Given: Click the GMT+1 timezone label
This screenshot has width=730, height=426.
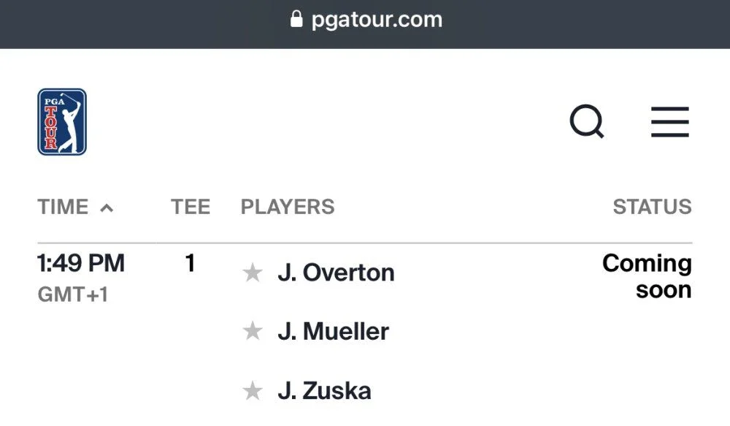Looking at the screenshot, I should click(73, 294).
